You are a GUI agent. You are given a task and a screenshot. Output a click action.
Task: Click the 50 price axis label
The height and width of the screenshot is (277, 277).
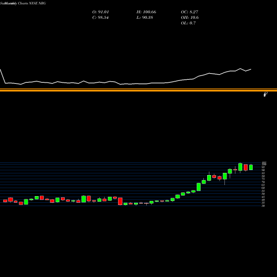click(263, 194)
